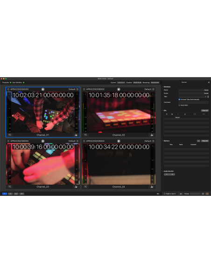The image size is (211, 273).
Task: Click the D button atop Channel_01 viewer
Action: 77,89
